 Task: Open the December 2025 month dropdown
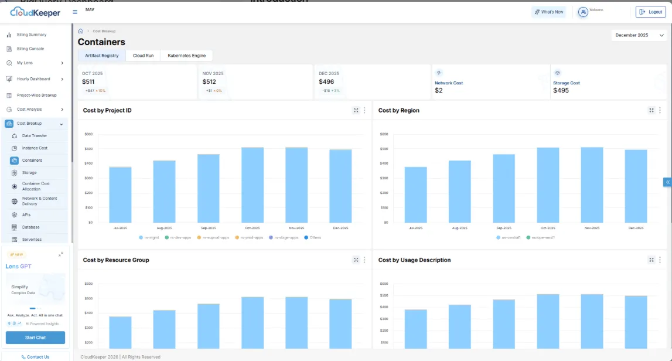(x=639, y=35)
